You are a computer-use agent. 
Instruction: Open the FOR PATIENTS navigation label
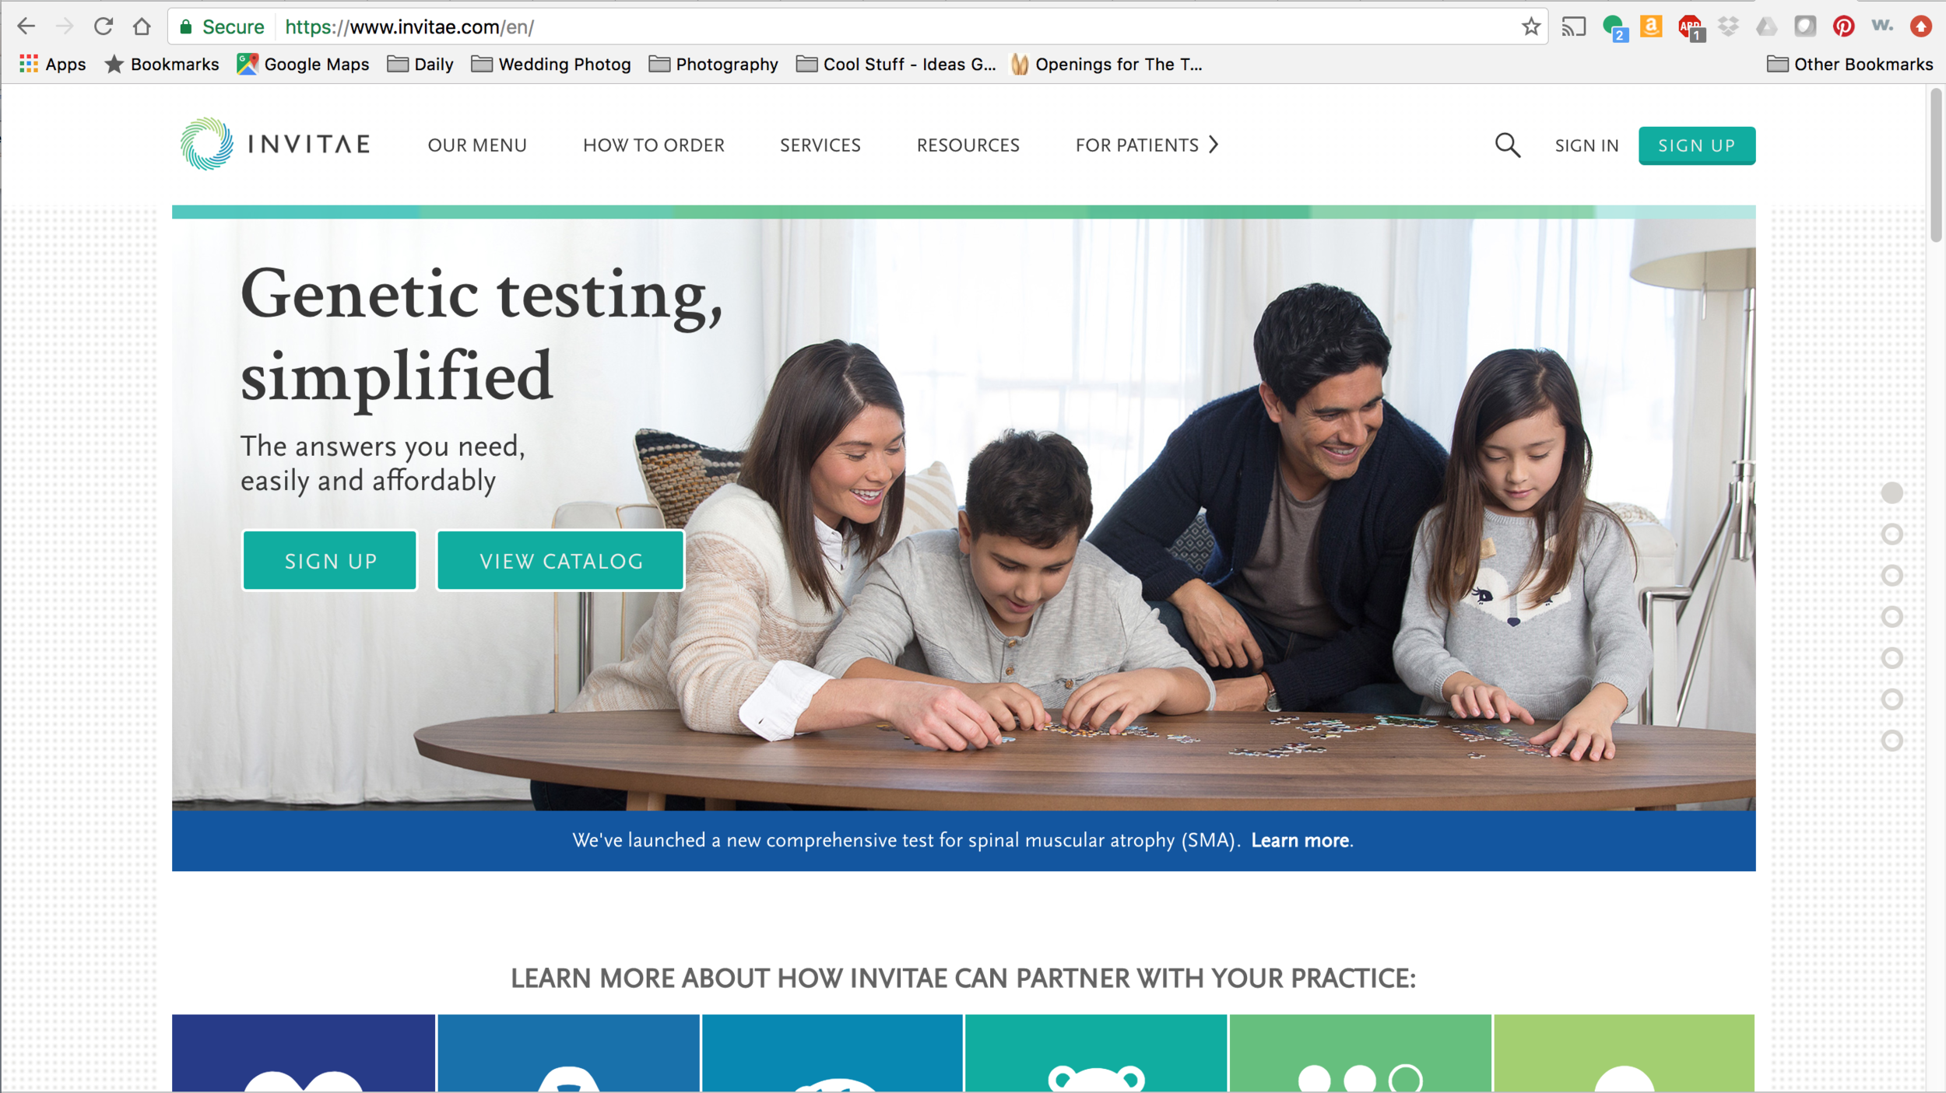[x=1136, y=145]
